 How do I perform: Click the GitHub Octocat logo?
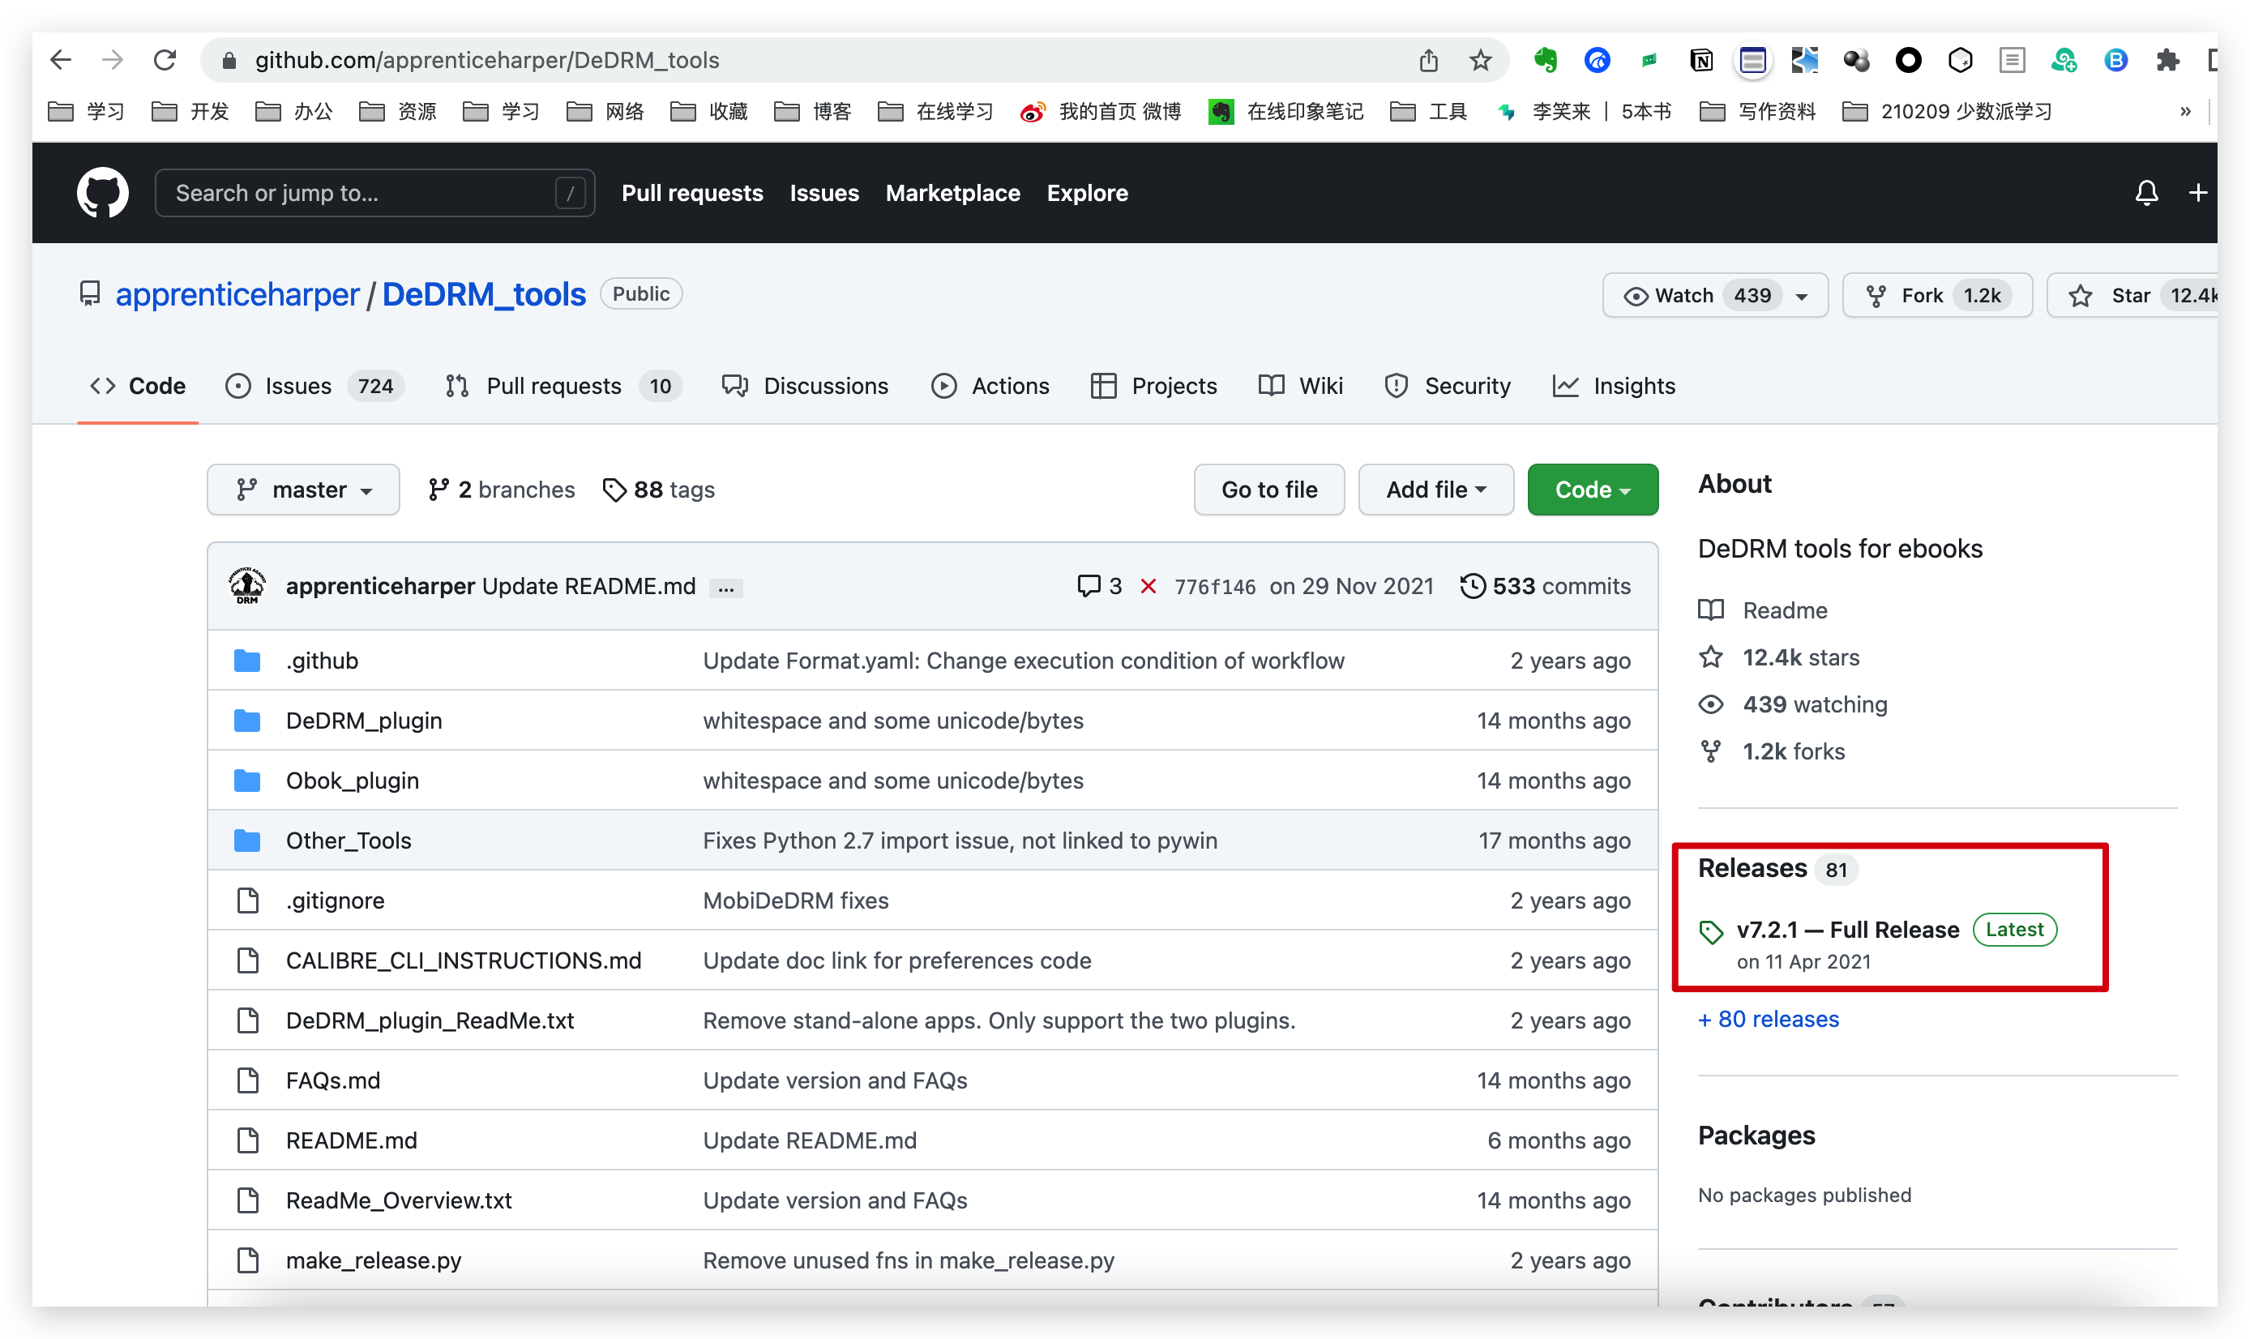point(102,192)
